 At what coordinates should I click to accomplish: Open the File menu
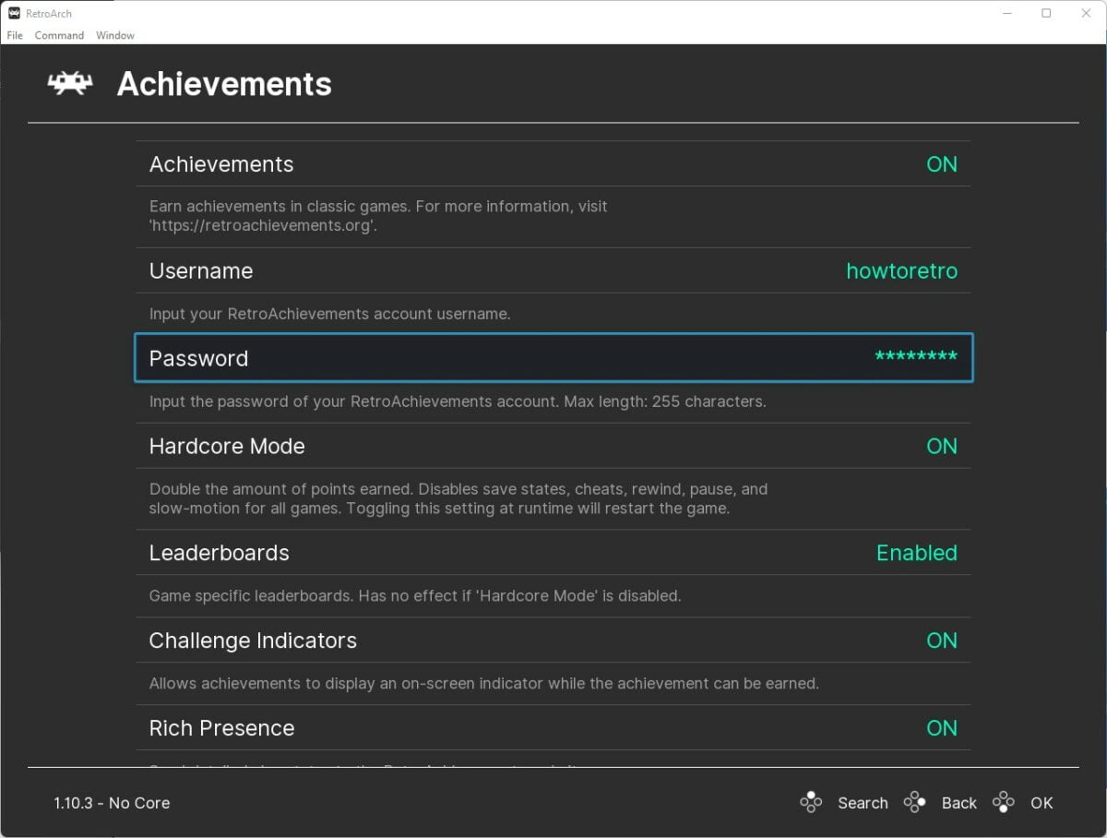coord(15,35)
